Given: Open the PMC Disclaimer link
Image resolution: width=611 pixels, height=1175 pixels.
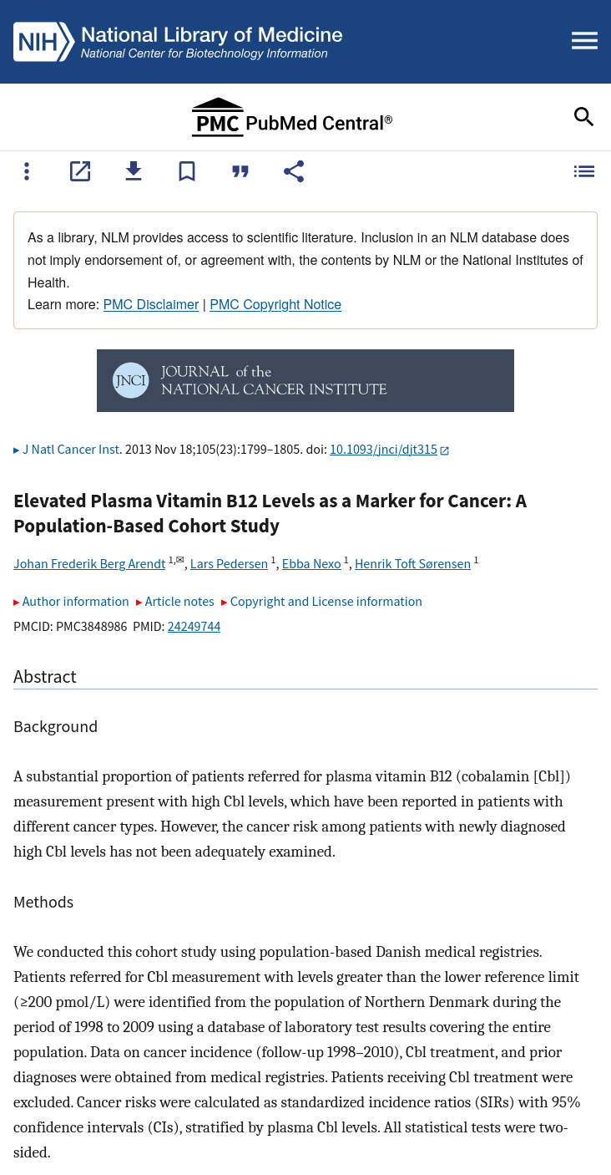Looking at the screenshot, I should 151,305.
